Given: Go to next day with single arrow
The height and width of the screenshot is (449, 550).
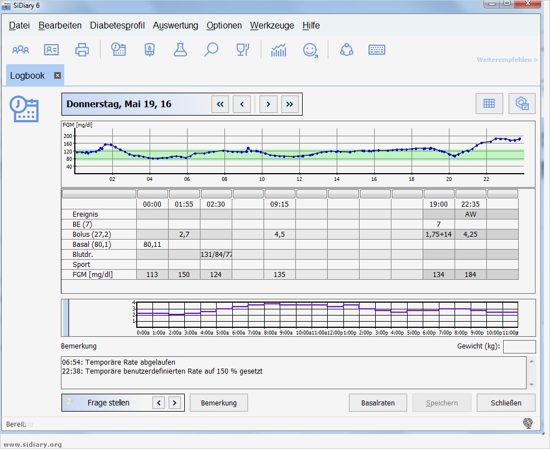Looking at the screenshot, I should click(x=269, y=104).
